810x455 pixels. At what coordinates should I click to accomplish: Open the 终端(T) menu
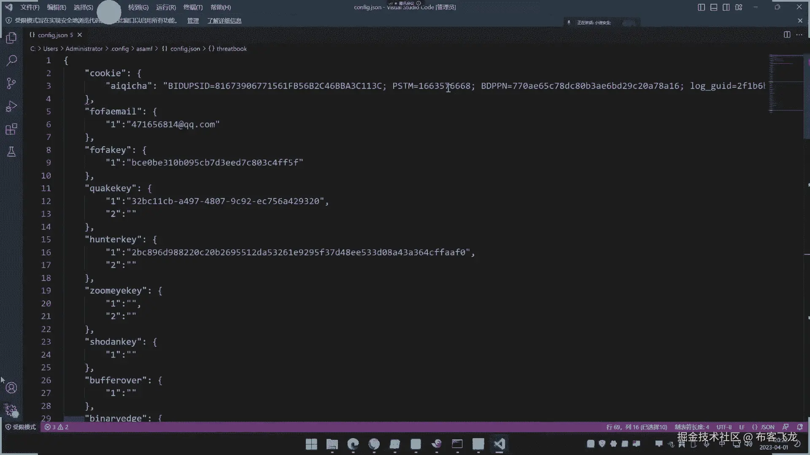[x=193, y=7]
